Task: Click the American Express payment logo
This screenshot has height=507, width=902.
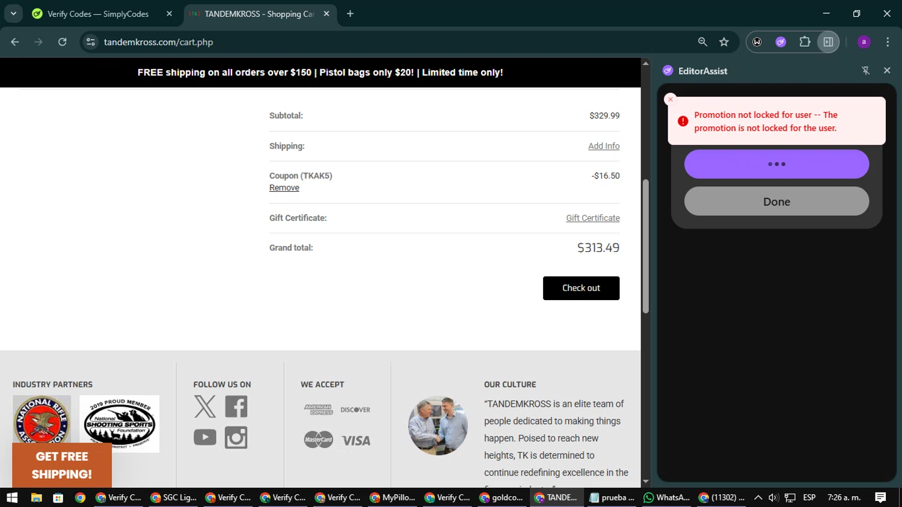Action: point(318,410)
